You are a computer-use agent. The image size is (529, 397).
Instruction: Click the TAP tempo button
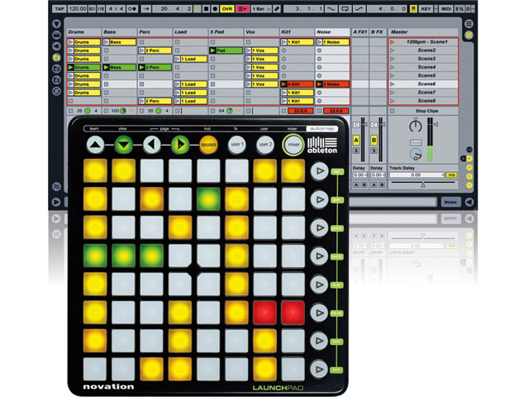click(59, 9)
